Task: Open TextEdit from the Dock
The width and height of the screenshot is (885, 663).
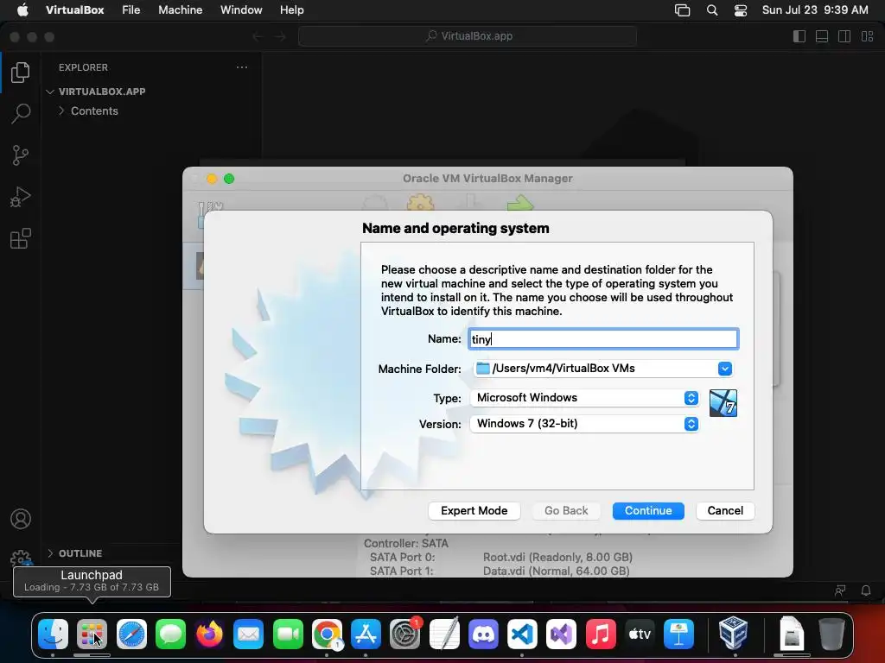Action: [444, 635]
